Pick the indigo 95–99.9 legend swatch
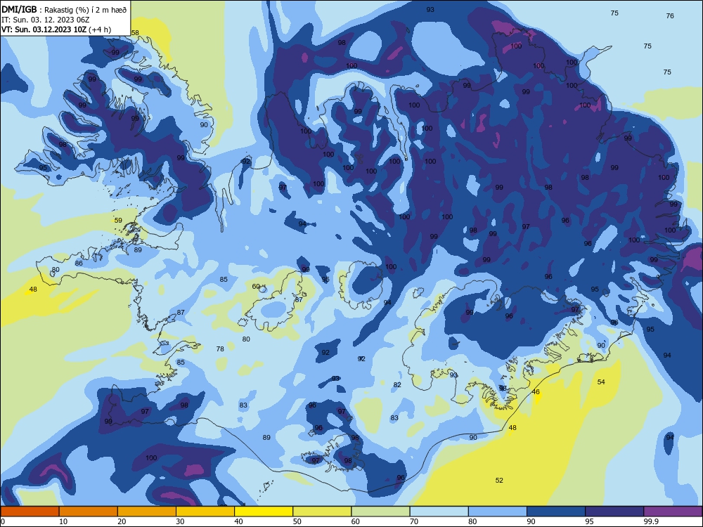 614,512
